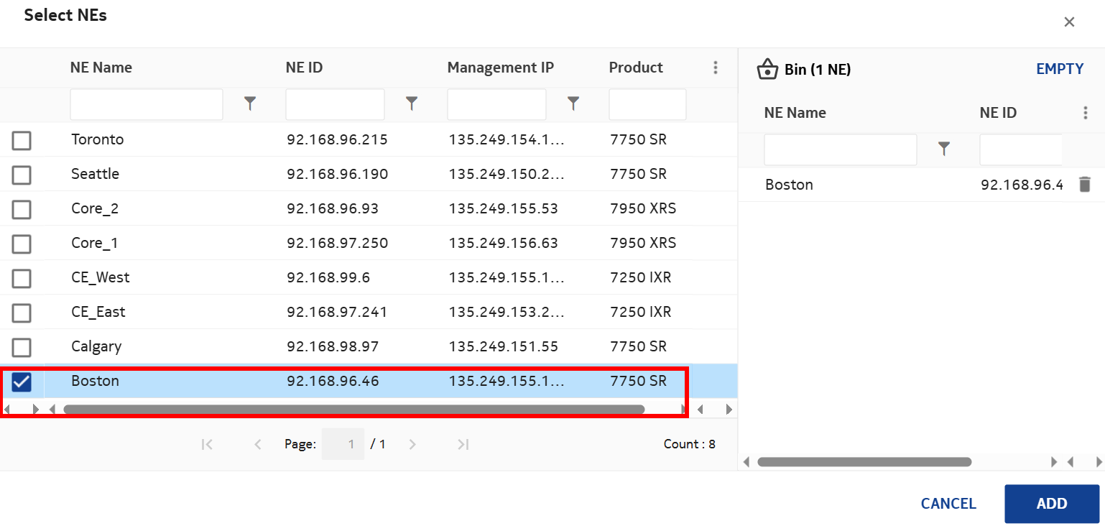Tick the Calgary checkbox
This screenshot has height=531, width=1105.
pyautogui.click(x=22, y=347)
